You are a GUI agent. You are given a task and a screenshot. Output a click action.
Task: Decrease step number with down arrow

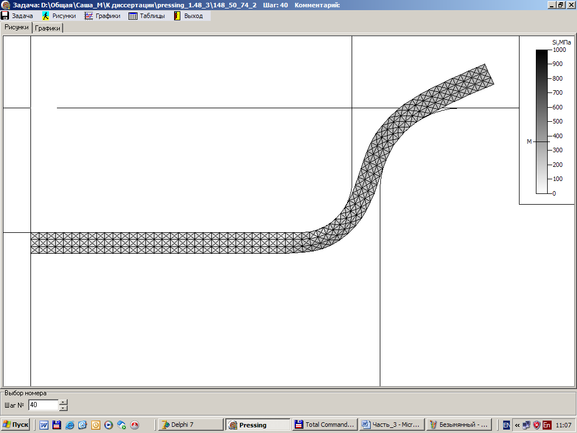click(x=63, y=408)
